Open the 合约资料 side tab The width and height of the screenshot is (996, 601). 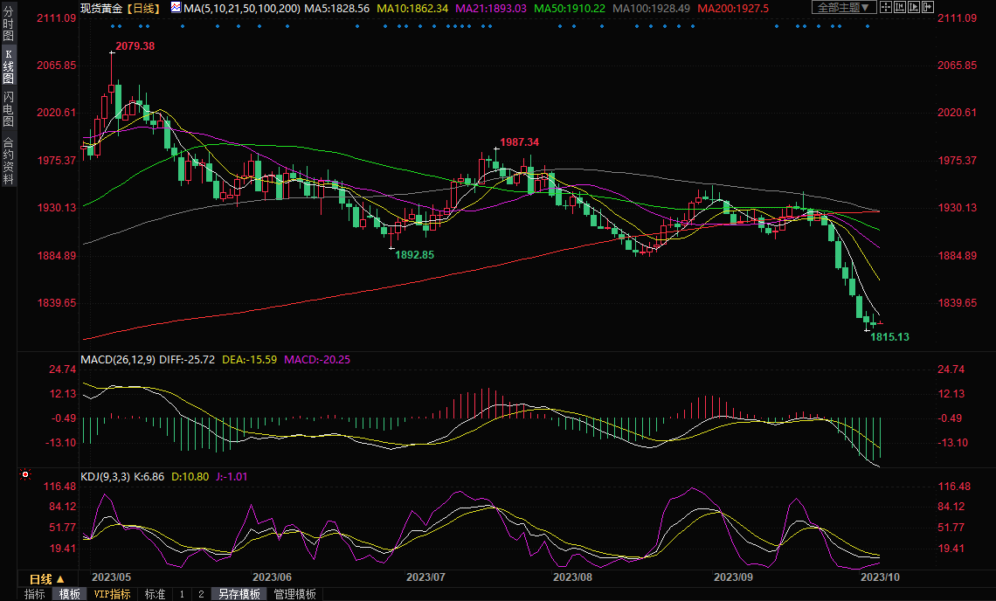coord(8,161)
